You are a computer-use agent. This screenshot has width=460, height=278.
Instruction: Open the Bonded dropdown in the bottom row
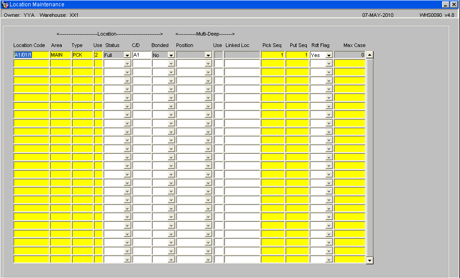[171, 260]
